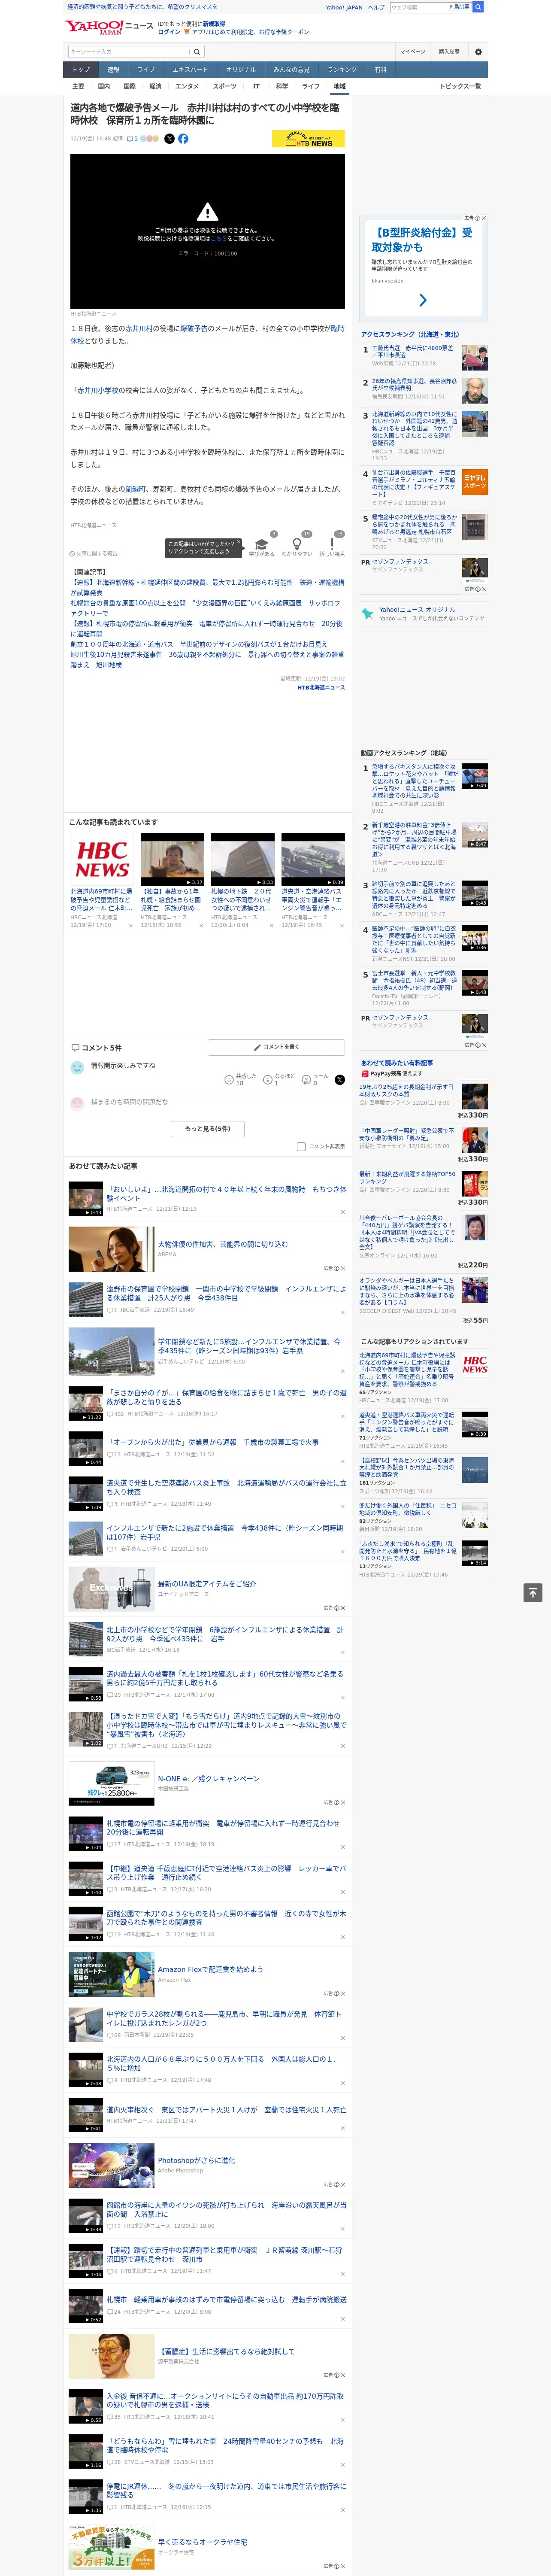Open settings via the gear icon
This screenshot has height=2576, width=551.
point(477,52)
